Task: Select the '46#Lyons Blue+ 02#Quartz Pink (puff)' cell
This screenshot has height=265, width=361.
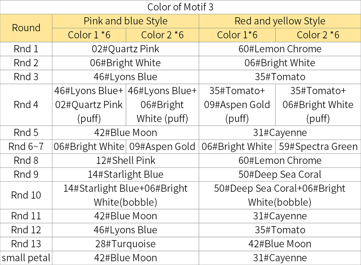Action: (89, 105)
